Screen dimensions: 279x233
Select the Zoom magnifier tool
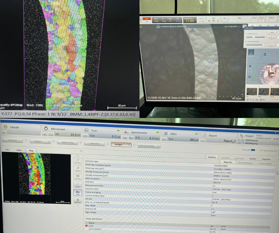77,185
